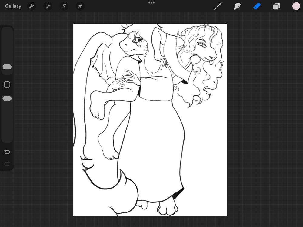Select the Eraser tool
The height and width of the screenshot is (227, 303).
tap(257, 6)
